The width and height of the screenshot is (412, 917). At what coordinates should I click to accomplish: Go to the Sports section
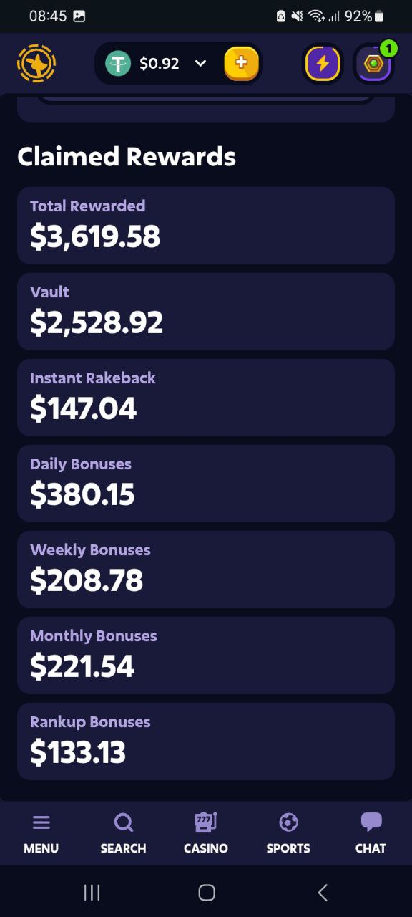(288, 834)
